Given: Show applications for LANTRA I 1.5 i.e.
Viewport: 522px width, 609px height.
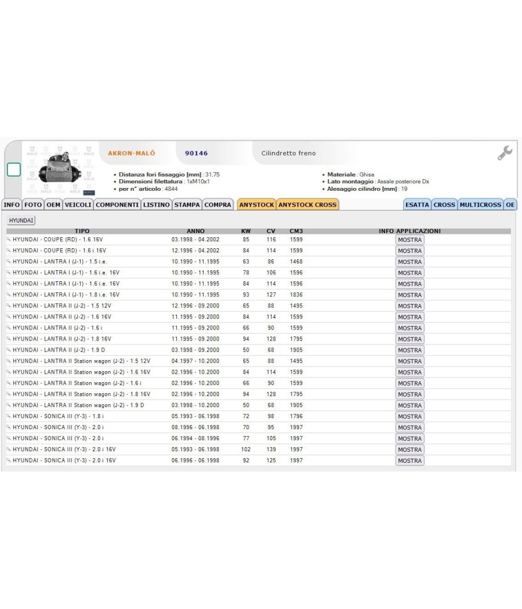Looking at the screenshot, I should [409, 262].
